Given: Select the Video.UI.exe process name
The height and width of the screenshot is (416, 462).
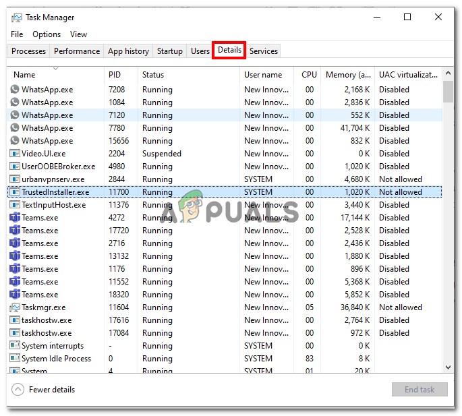Looking at the screenshot, I should [x=44, y=154].
